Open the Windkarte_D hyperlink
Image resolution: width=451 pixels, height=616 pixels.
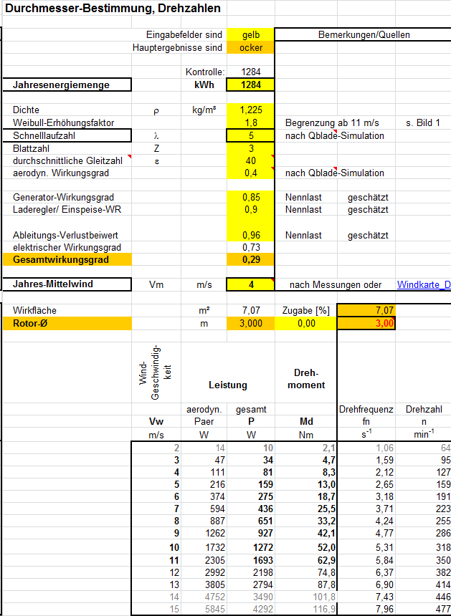[424, 285]
